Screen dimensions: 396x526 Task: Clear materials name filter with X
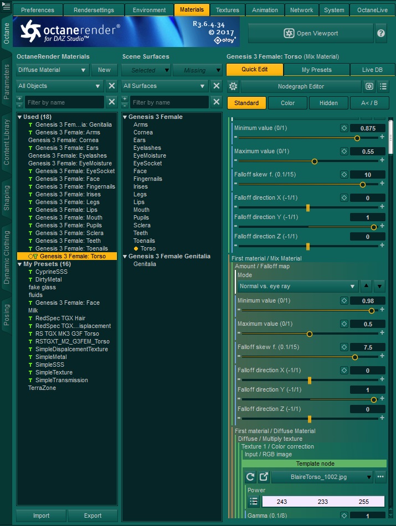(112, 102)
